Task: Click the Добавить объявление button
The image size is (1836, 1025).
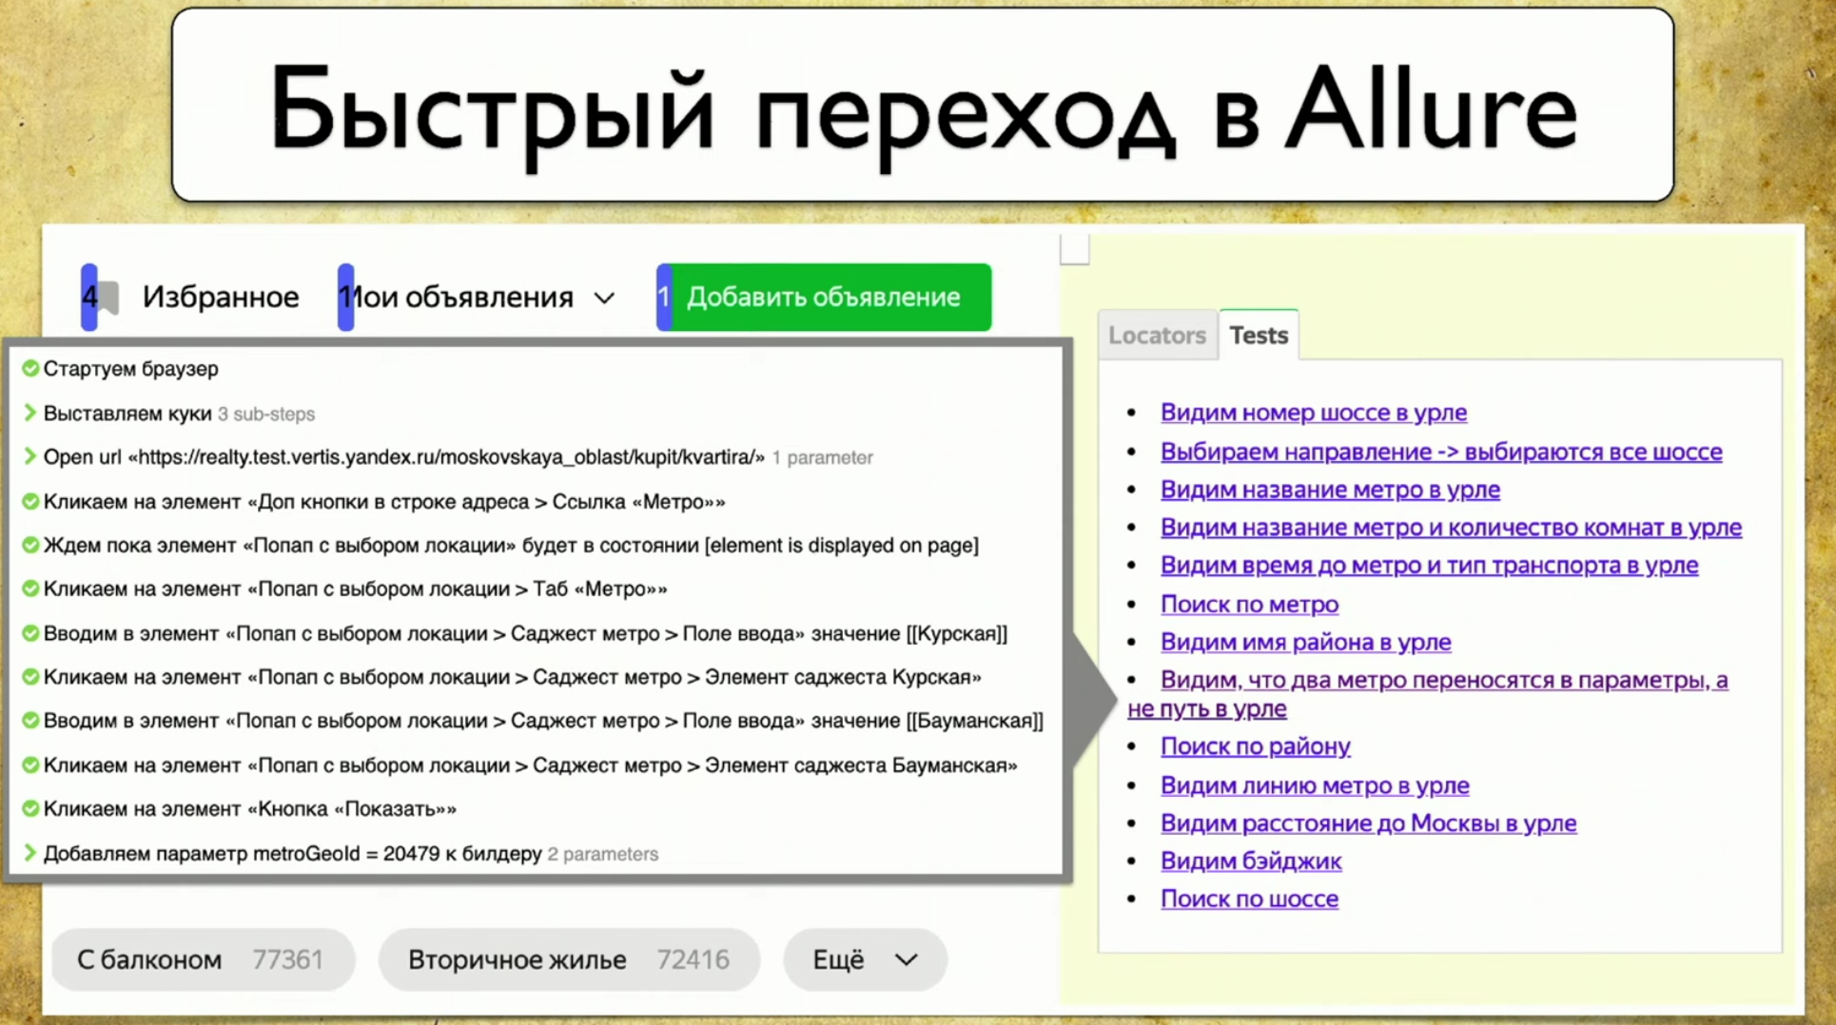Action: click(x=824, y=298)
